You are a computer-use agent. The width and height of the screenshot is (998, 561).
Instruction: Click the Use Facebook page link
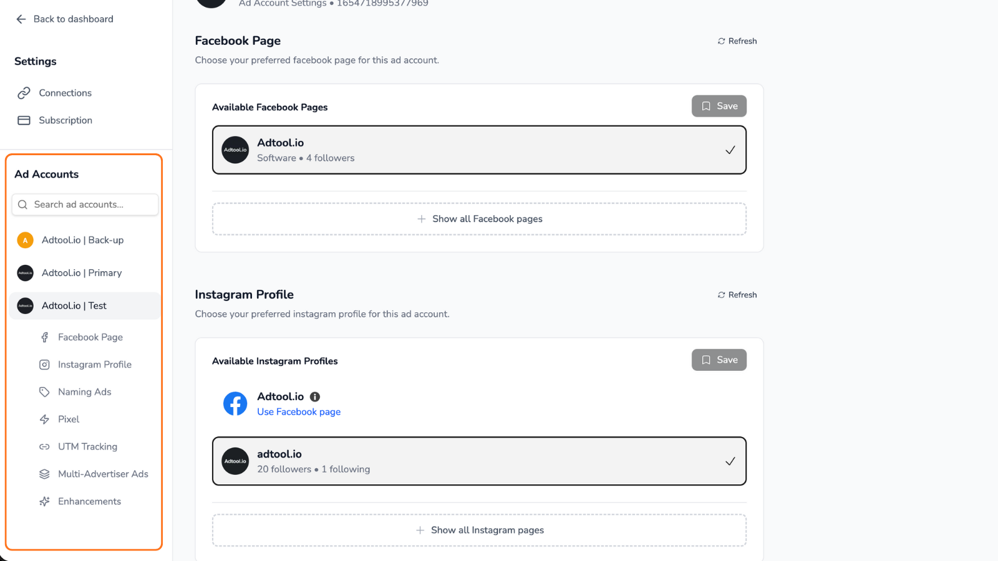pyautogui.click(x=299, y=411)
